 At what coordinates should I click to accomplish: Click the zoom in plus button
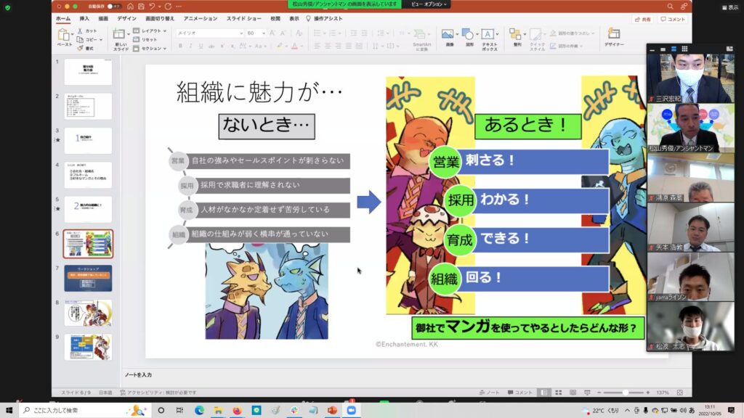pos(648,393)
